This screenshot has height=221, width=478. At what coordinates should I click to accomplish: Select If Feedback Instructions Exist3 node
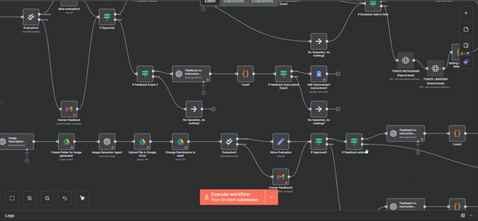pyautogui.click(x=283, y=74)
